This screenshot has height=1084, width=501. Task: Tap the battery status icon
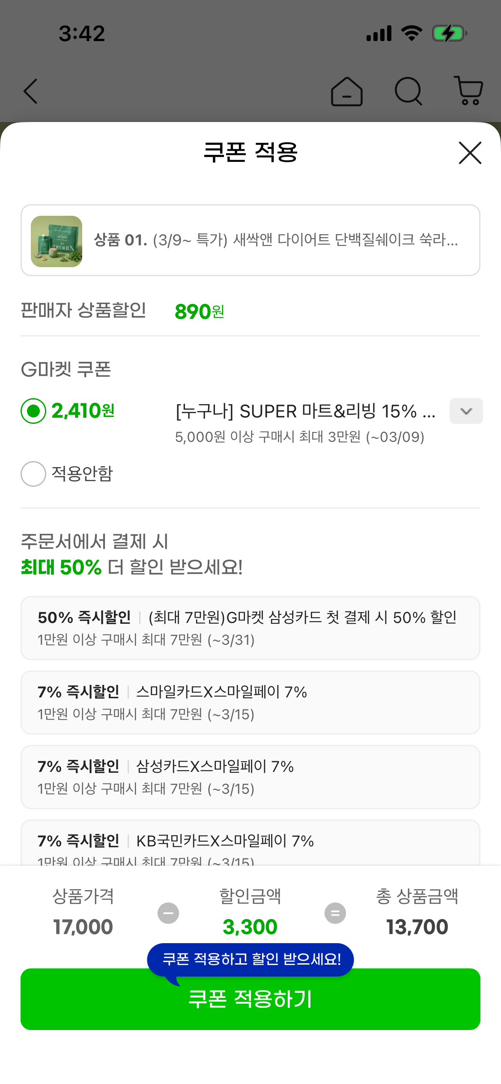[449, 33]
